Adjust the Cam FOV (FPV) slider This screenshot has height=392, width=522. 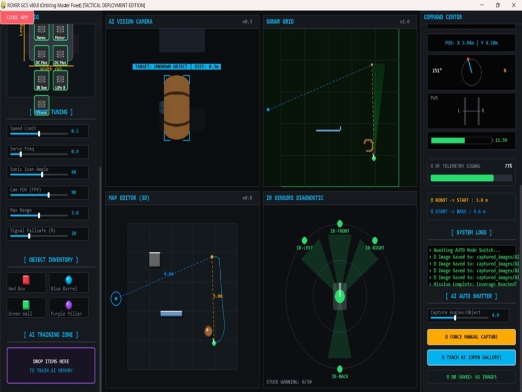pyautogui.click(x=39, y=195)
